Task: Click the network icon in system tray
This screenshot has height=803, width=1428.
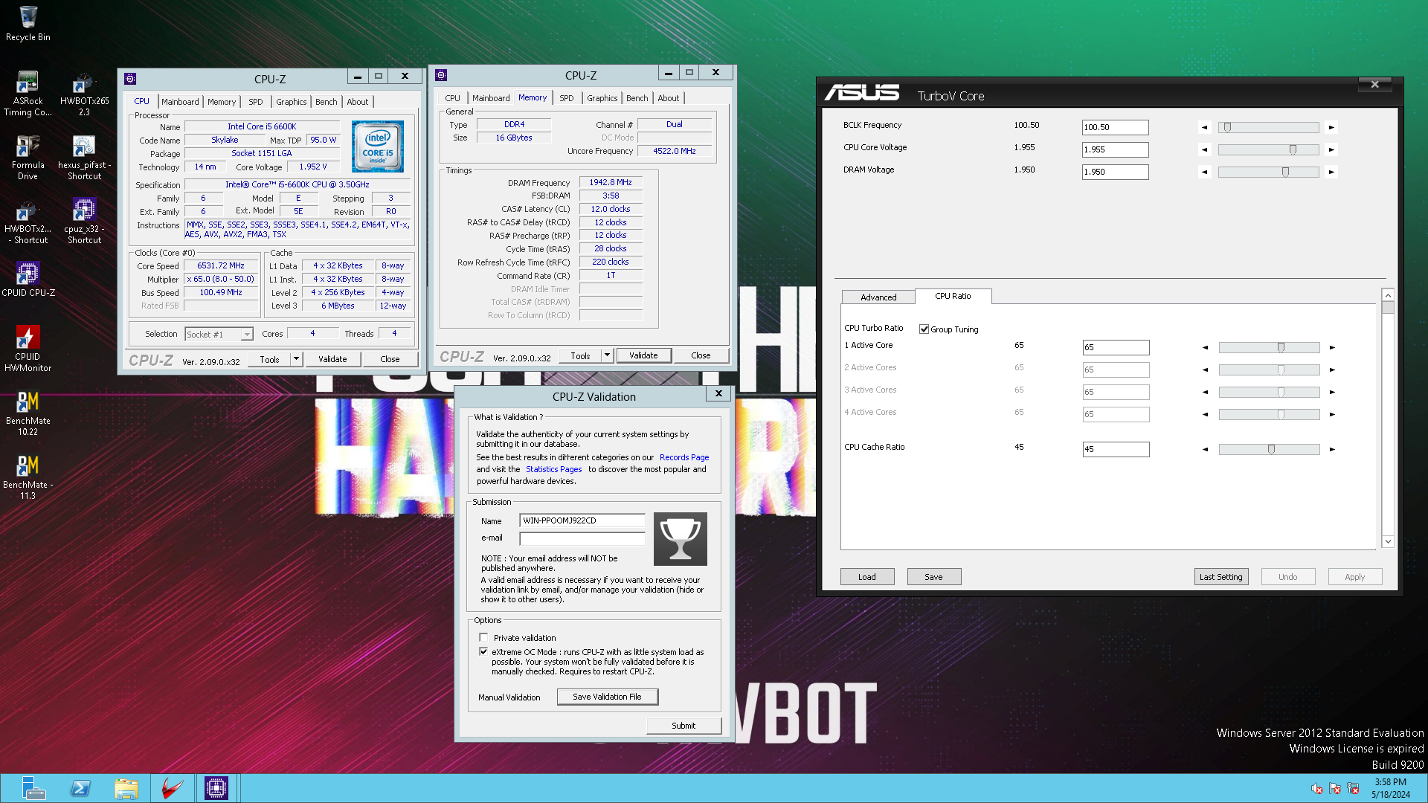Action: (x=1353, y=789)
